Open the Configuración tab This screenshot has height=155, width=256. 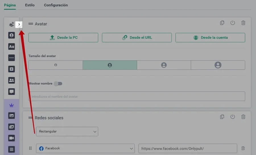point(56,5)
